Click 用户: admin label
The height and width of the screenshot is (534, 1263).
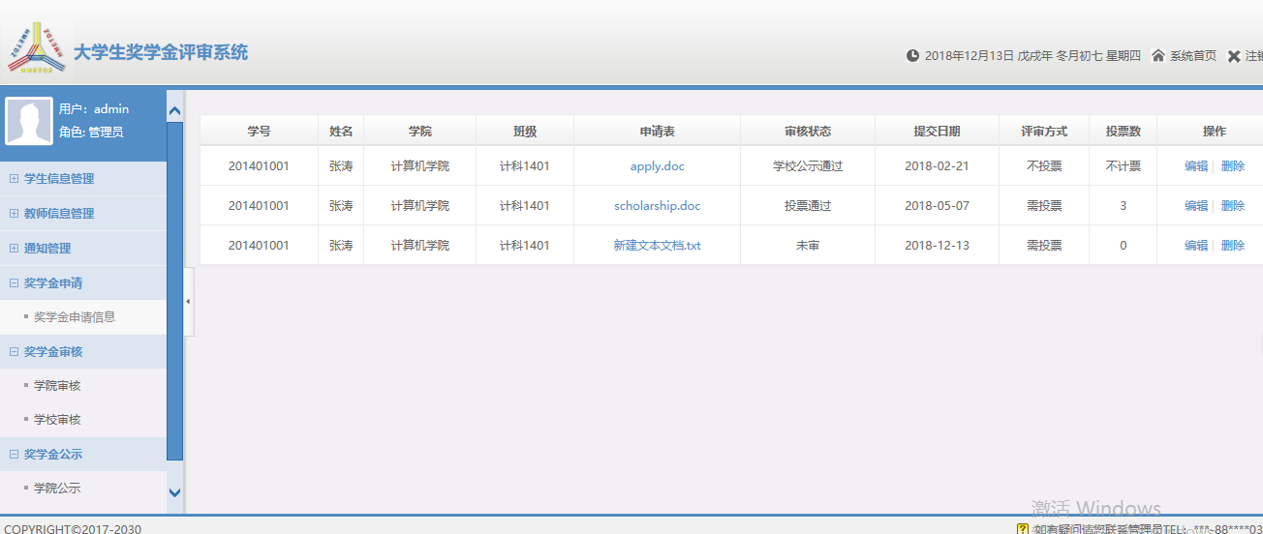(x=94, y=109)
